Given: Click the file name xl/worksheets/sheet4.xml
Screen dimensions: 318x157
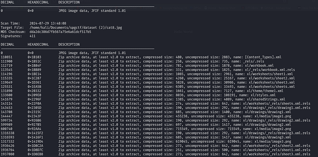Looking at the screenshot, I should pos(272,86).
